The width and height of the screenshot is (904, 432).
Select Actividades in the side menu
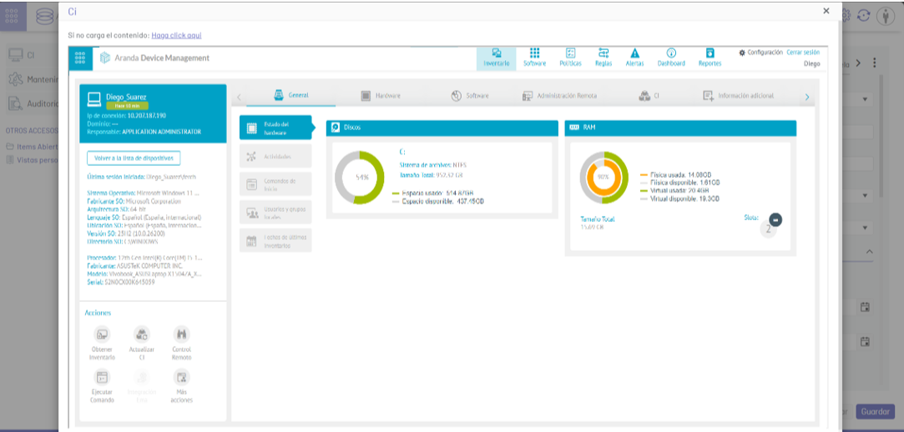(x=275, y=156)
